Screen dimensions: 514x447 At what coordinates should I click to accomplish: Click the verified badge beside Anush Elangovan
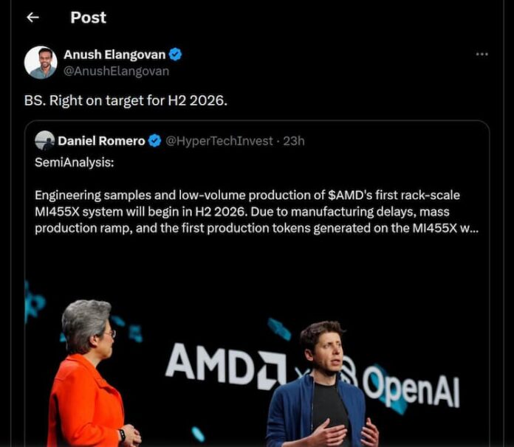[176, 55]
